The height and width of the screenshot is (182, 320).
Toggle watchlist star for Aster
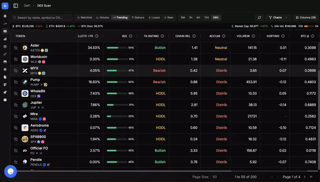tap(16, 48)
